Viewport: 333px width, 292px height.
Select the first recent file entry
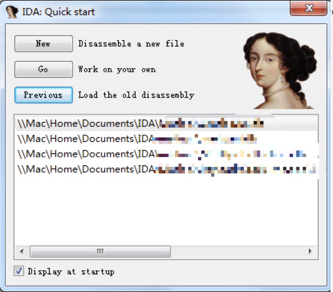[x=166, y=124]
